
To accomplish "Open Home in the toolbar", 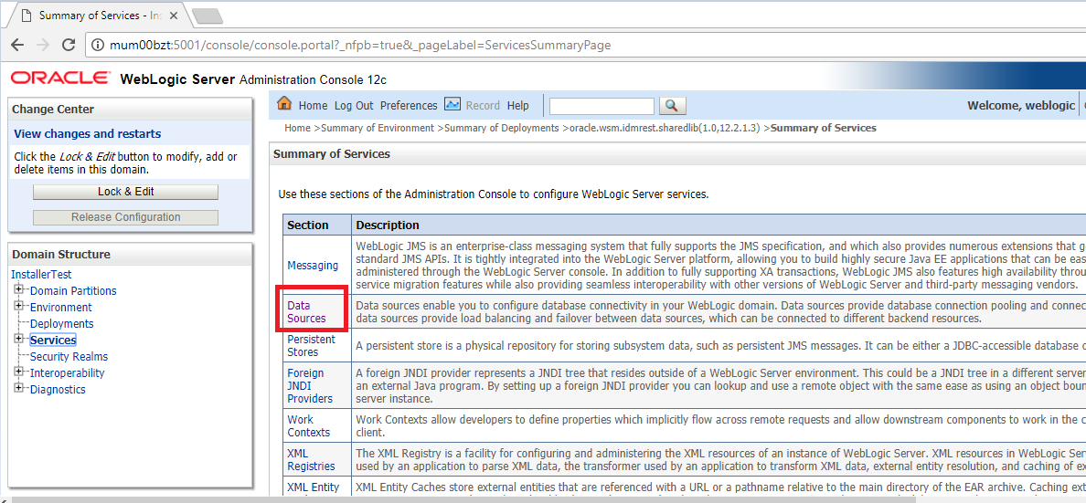I will [313, 106].
